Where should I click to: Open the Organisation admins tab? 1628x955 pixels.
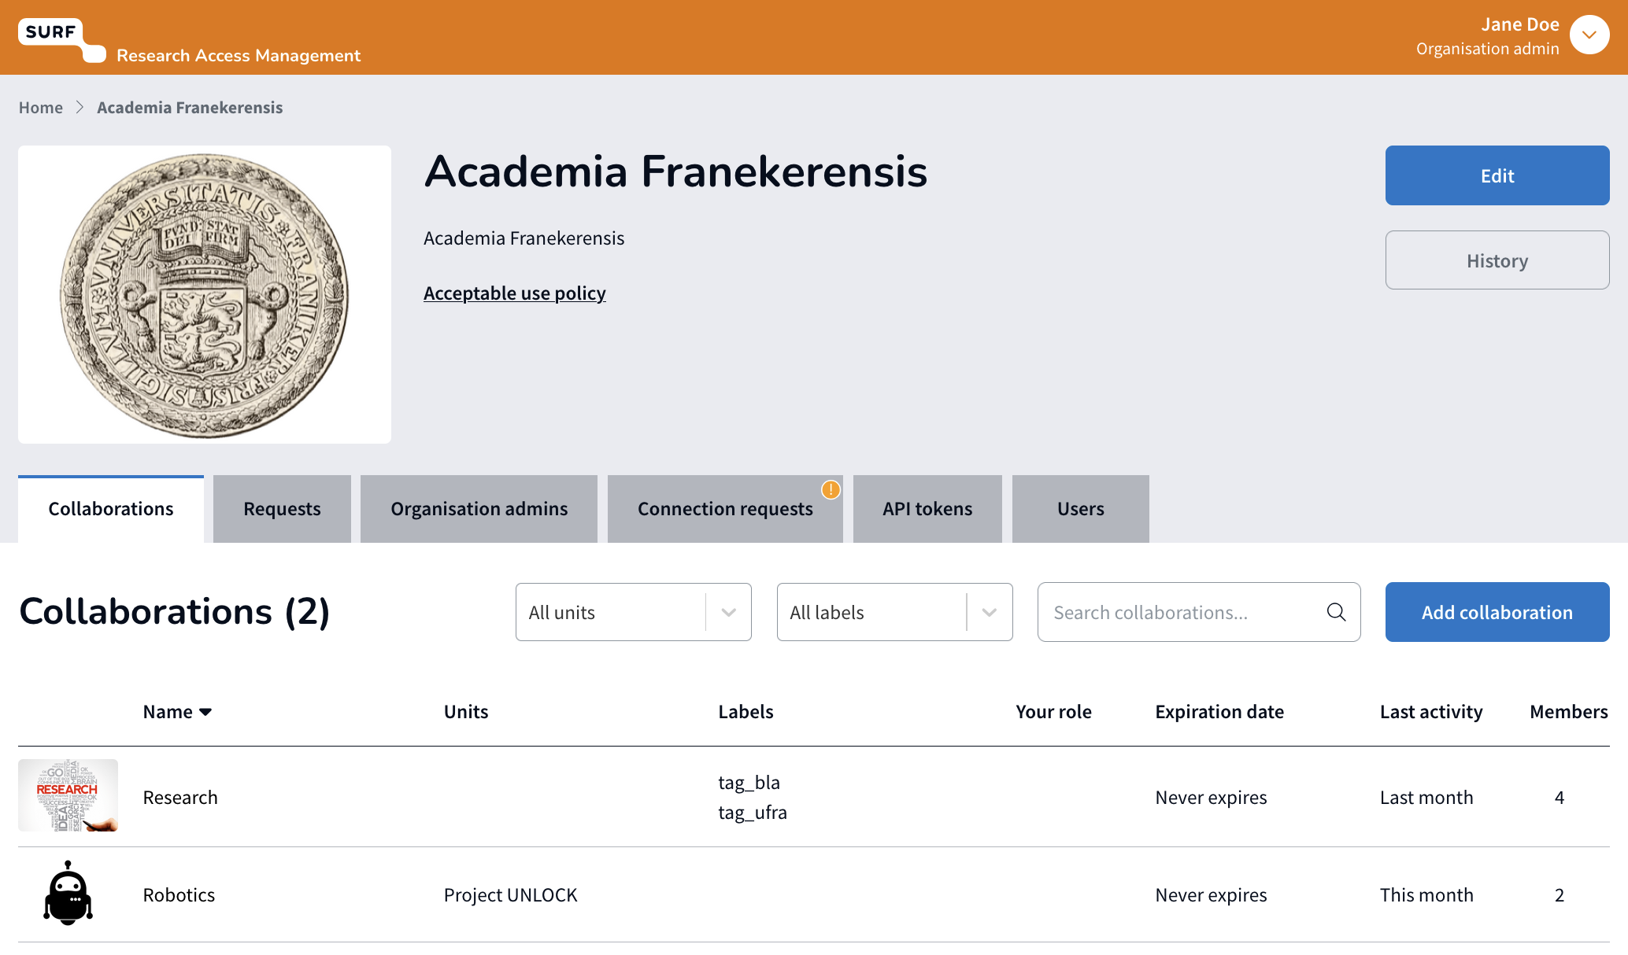click(479, 509)
